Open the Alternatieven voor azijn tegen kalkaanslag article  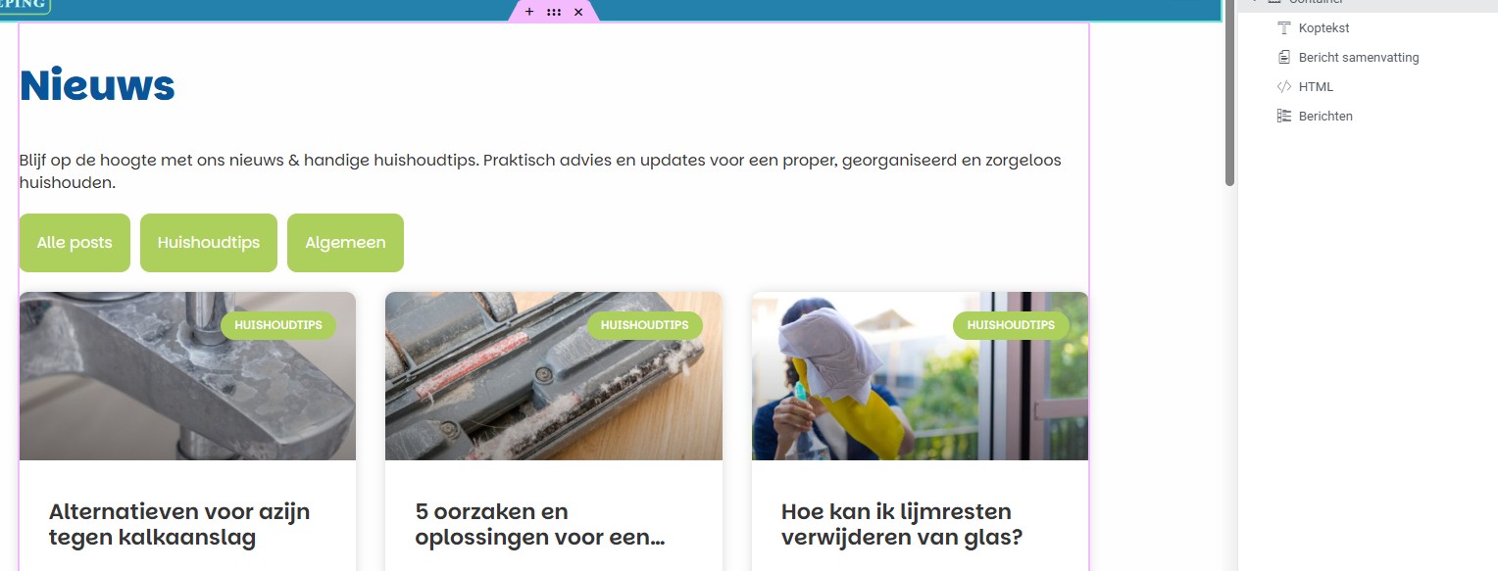pyautogui.click(x=179, y=525)
